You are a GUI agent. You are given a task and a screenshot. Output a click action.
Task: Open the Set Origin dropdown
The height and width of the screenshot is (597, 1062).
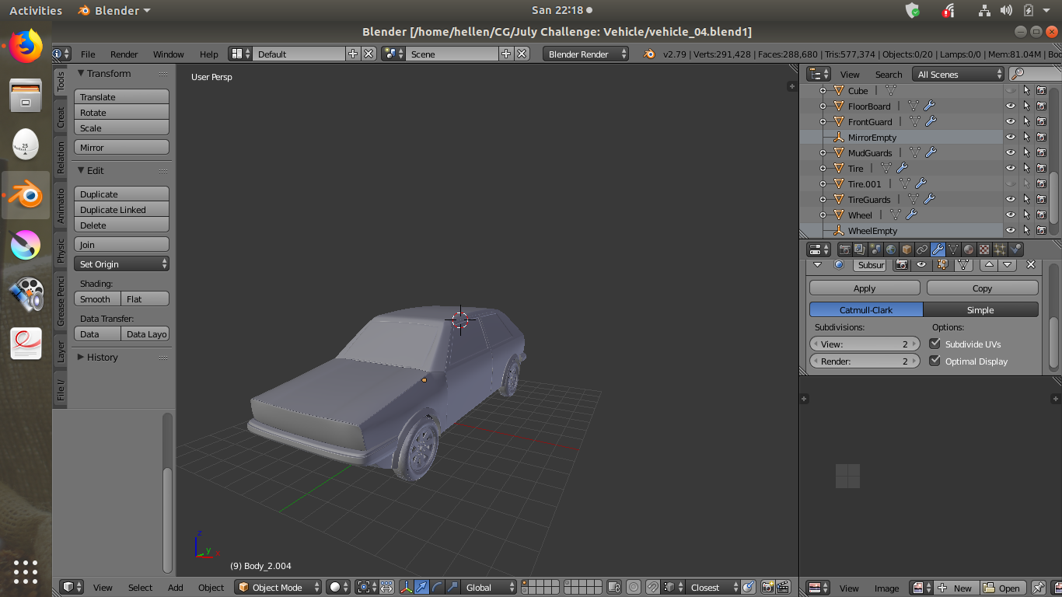pos(121,264)
